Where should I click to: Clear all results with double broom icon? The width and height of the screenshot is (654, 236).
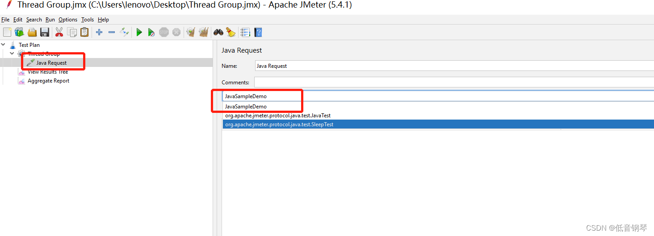pyautogui.click(x=204, y=32)
